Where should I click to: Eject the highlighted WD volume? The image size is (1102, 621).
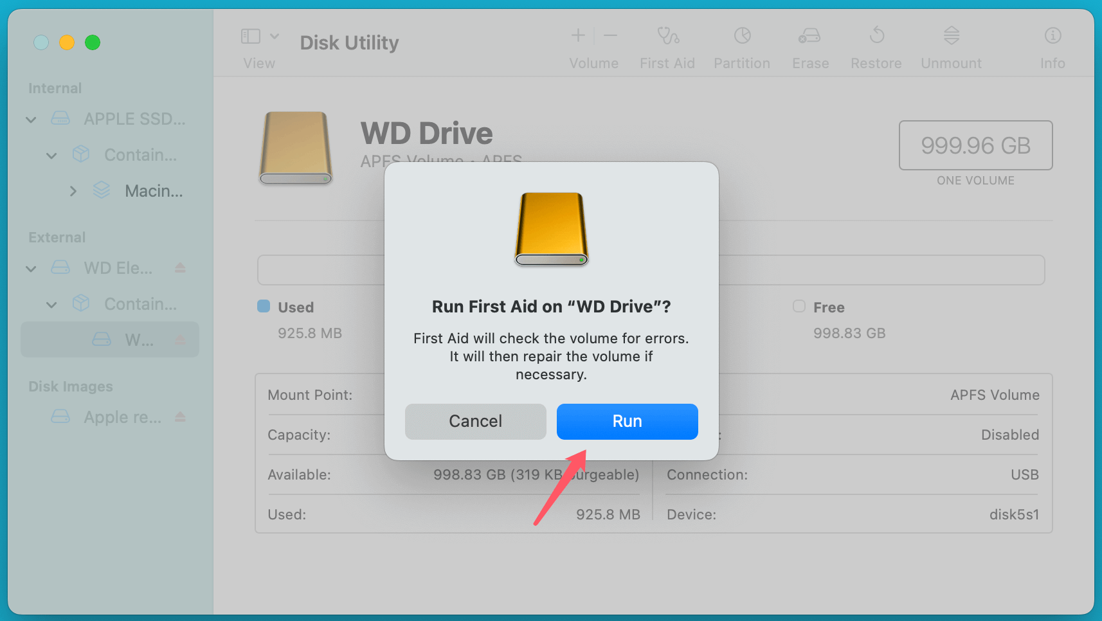click(x=181, y=339)
